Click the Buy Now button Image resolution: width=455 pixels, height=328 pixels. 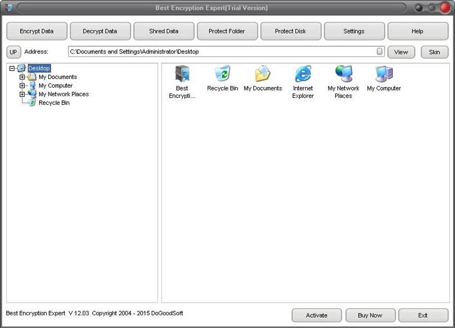(x=370, y=315)
